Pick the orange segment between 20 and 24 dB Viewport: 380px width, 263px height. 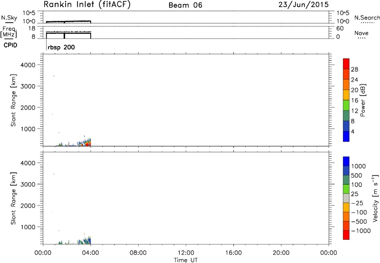[x=346, y=85]
